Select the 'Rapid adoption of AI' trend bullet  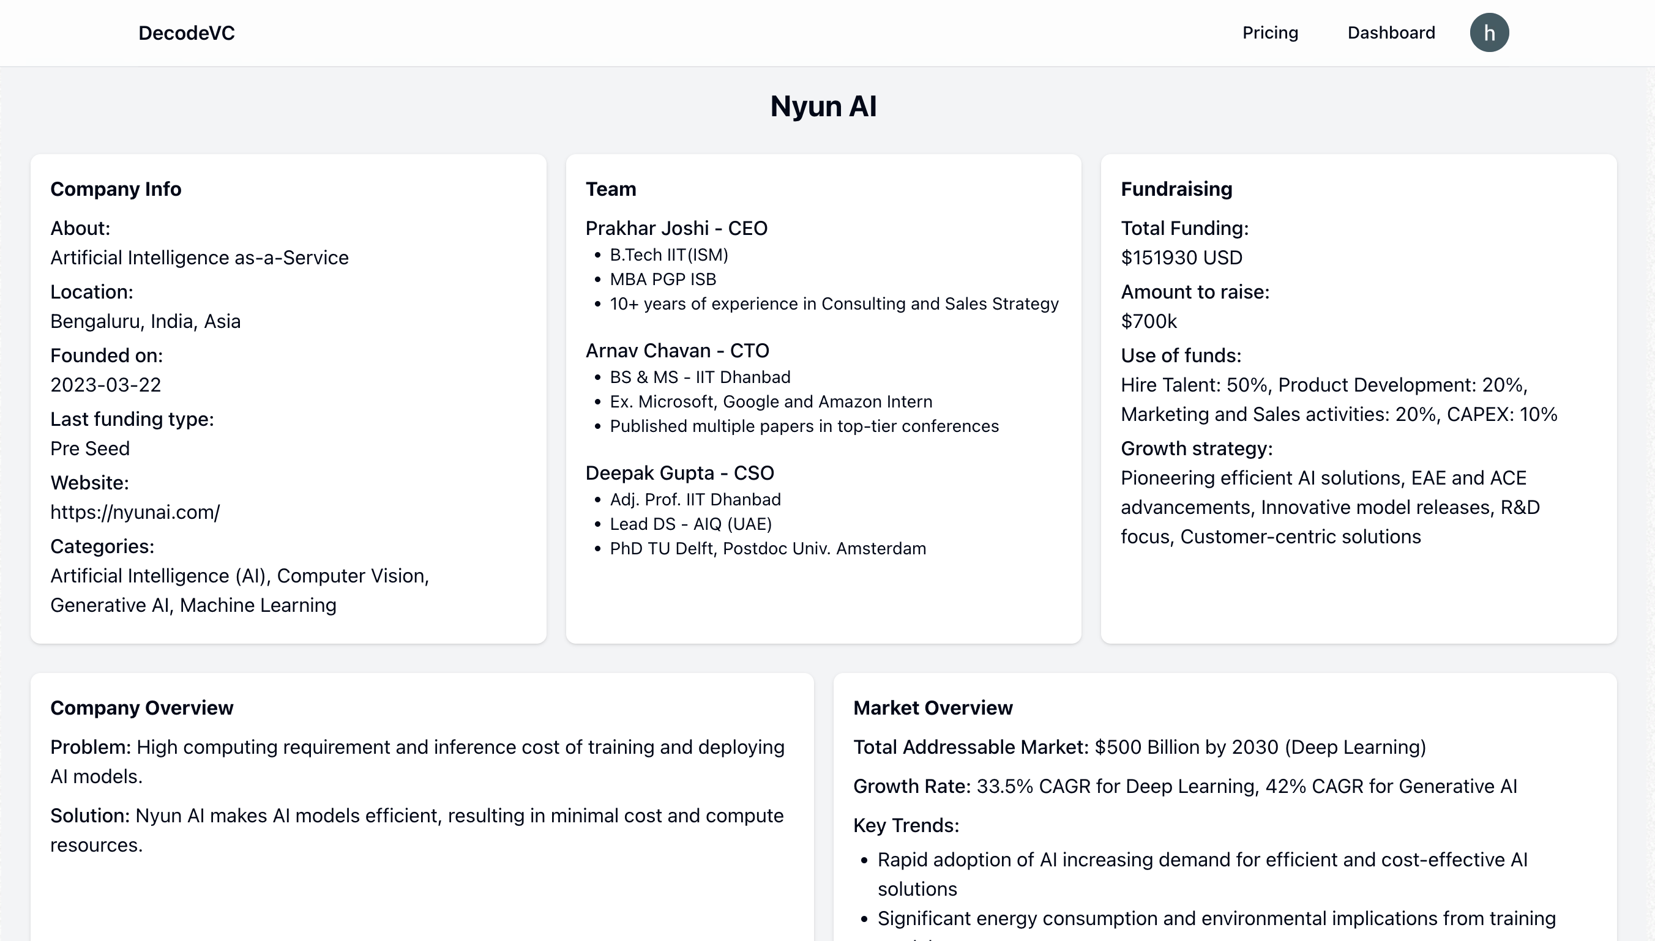click(1202, 874)
